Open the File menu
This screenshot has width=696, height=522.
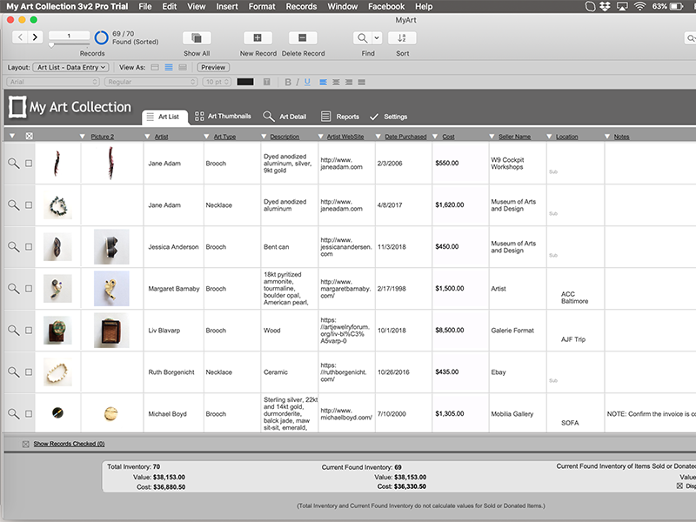tap(144, 6)
